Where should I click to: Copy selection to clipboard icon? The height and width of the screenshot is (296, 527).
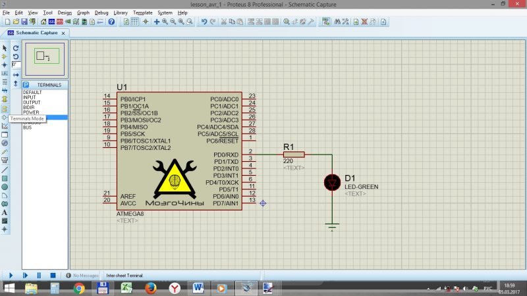232,22
